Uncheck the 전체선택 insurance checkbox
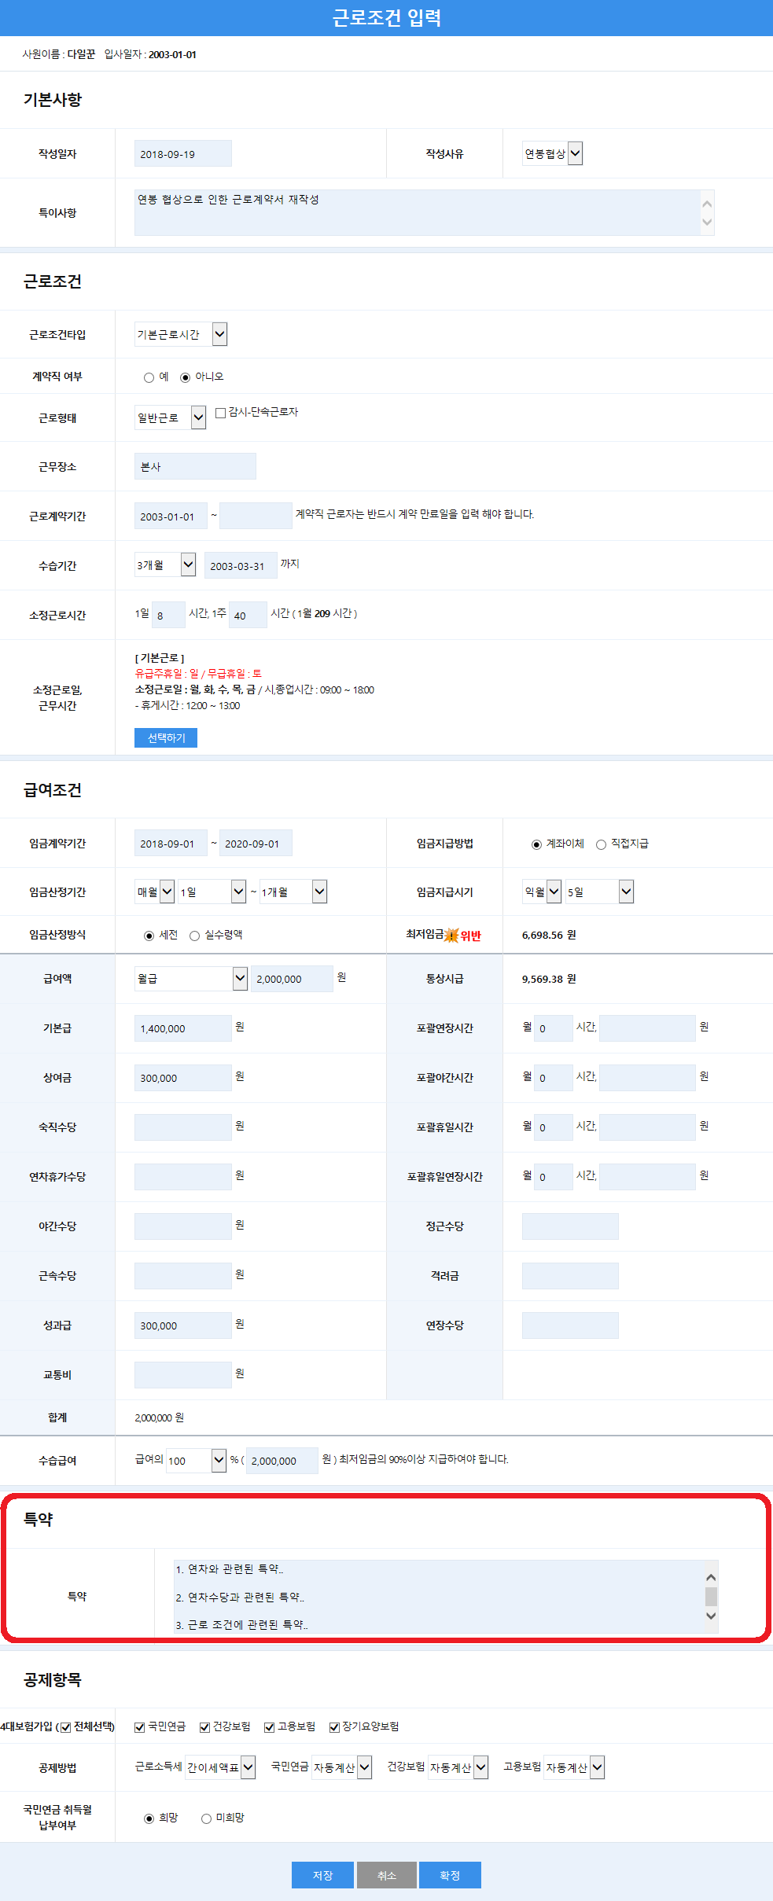The image size is (773, 1901). tap(66, 1727)
